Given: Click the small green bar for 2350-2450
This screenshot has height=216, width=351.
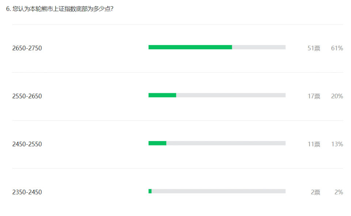Looking at the screenshot, I should coord(150,191).
